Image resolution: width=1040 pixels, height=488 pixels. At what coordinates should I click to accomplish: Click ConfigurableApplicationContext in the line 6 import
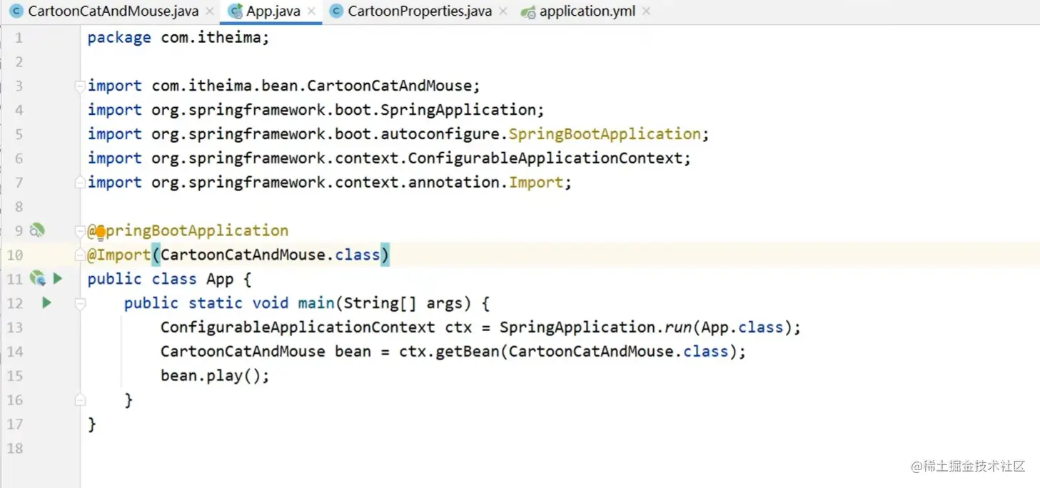tap(545, 158)
